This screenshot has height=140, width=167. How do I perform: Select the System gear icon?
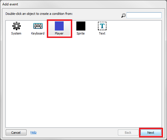coord(16,26)
